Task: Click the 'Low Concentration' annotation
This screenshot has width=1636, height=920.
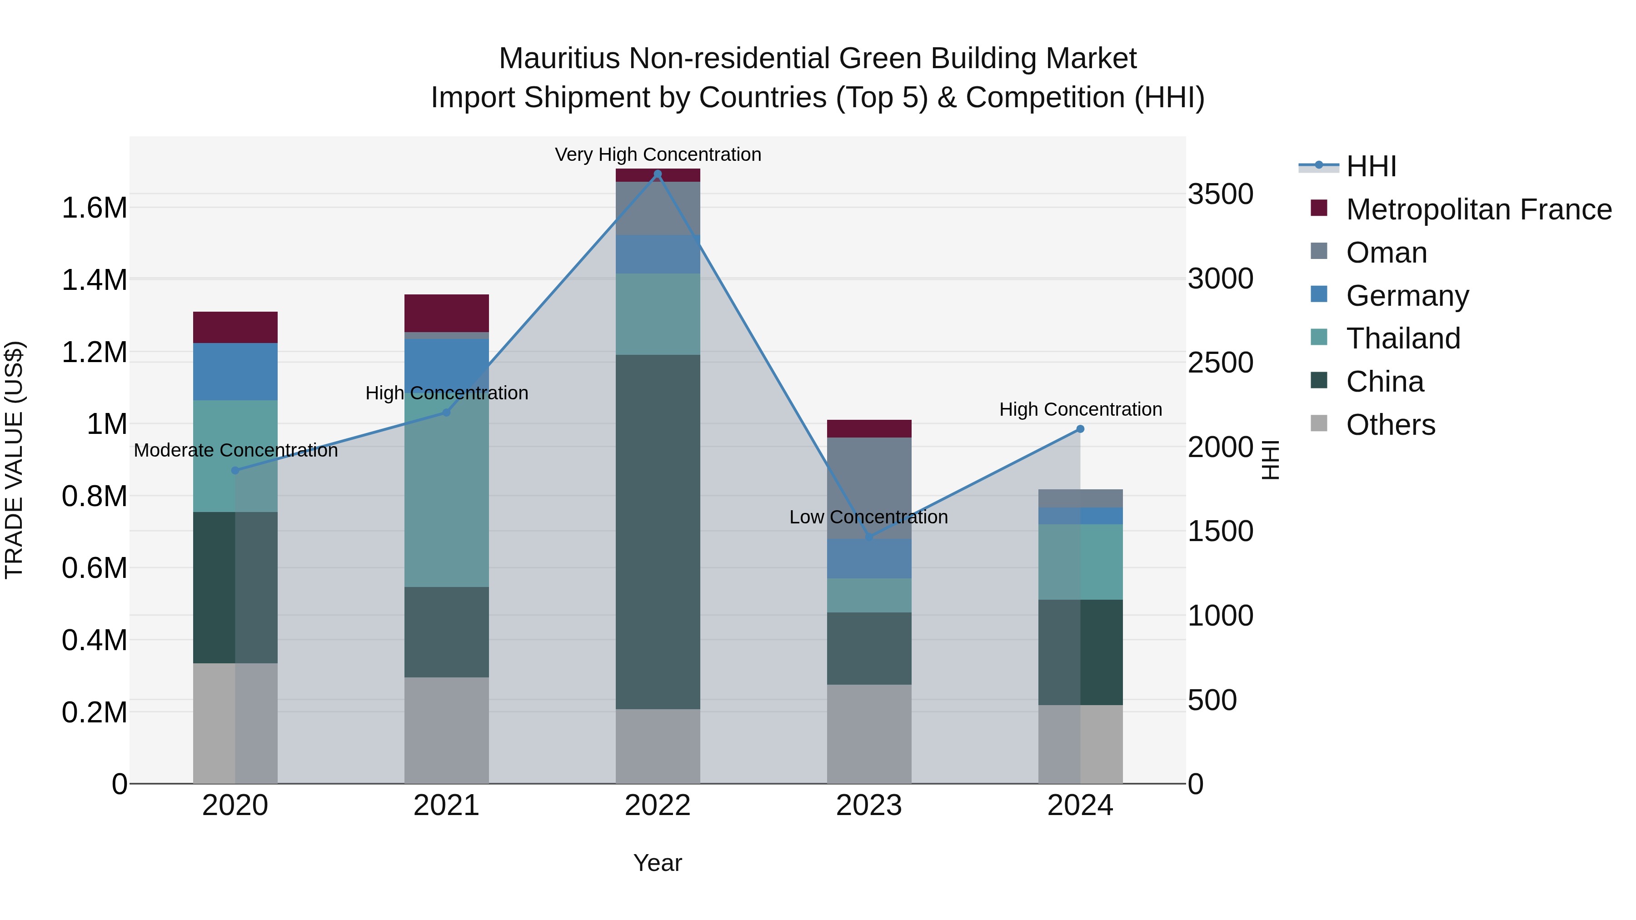Action: pyautogui.click(x=869, y=517)
